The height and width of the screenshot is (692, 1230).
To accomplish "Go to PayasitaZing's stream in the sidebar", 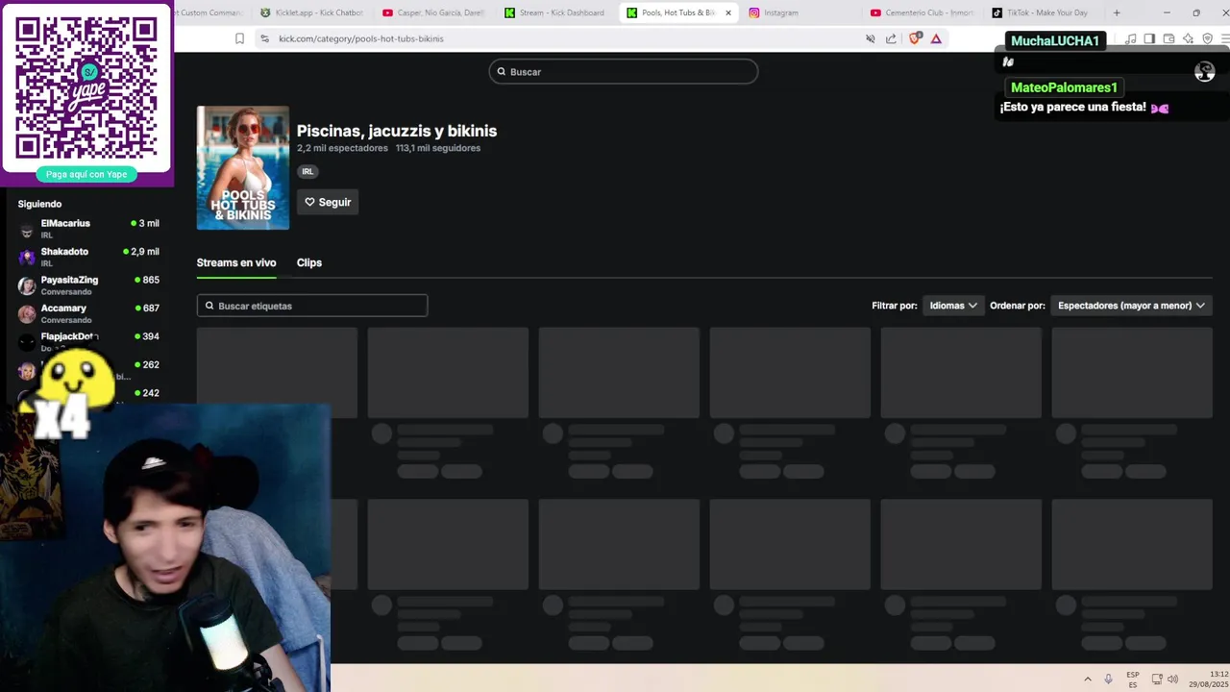I will coord(88,285).
